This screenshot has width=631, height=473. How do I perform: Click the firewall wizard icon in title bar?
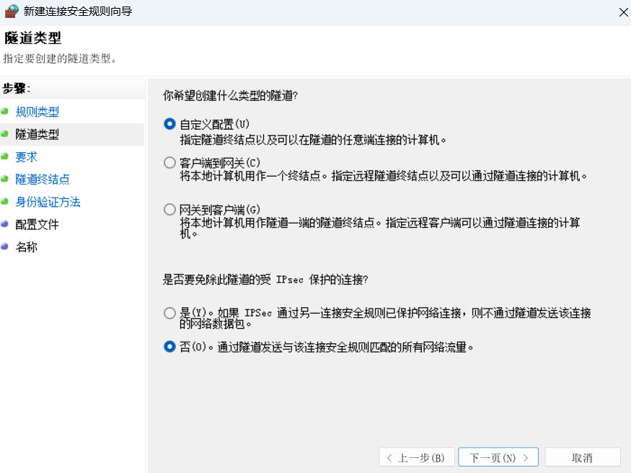(12, 12)
